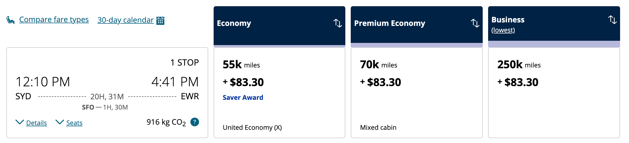Click the (lowest) link under Business
This screenshot has height=143, width=629.
503,30
